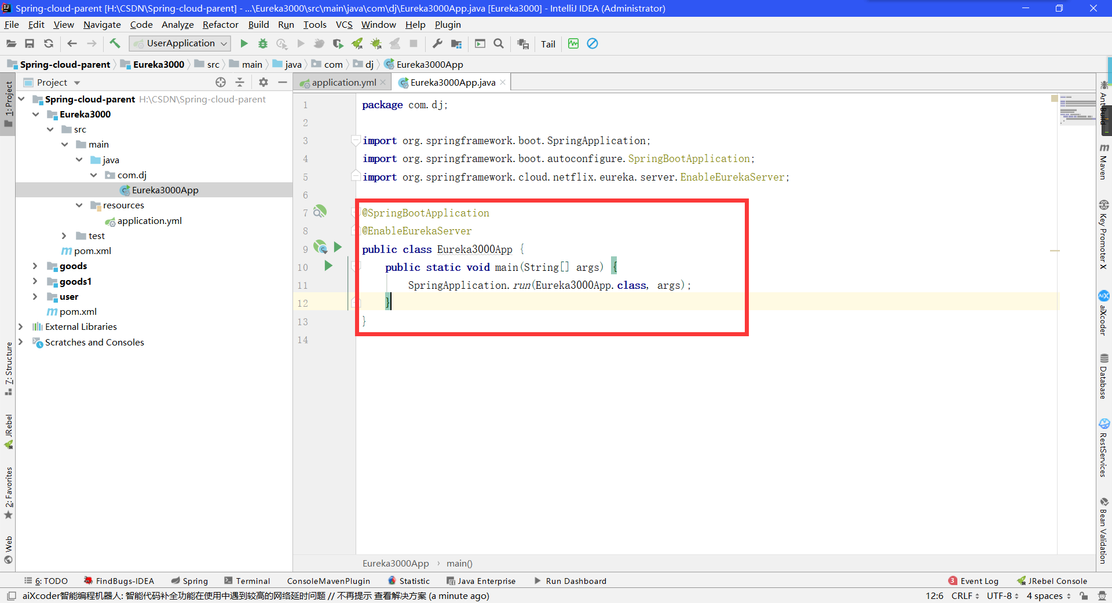
Task: Collapse the resources folder node
Action: [x=79, y=205]
